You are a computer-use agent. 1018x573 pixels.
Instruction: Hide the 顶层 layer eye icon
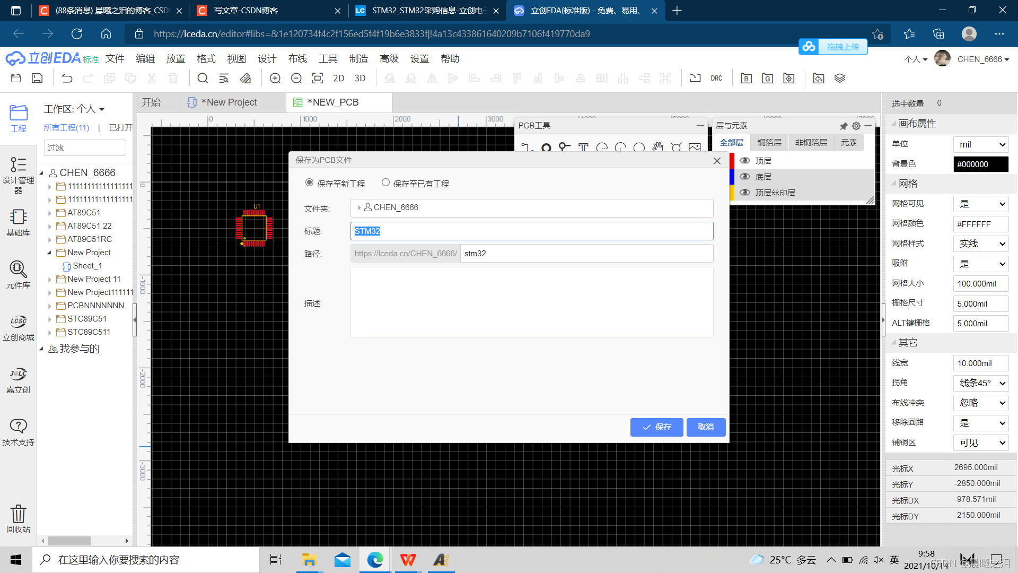pyautogui.click(x=745, y=161)
